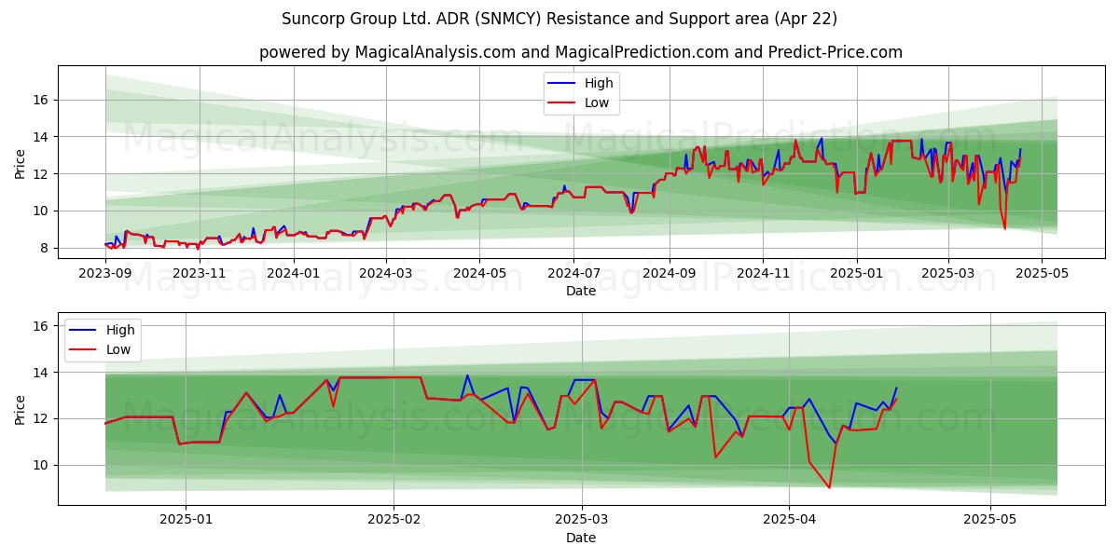Click the '16' price tick on the top chart
1119x559 pixels.
click(42, 100)
